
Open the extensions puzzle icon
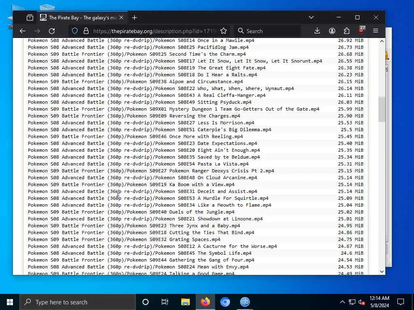pyautogui.click(x=346, y=31)
